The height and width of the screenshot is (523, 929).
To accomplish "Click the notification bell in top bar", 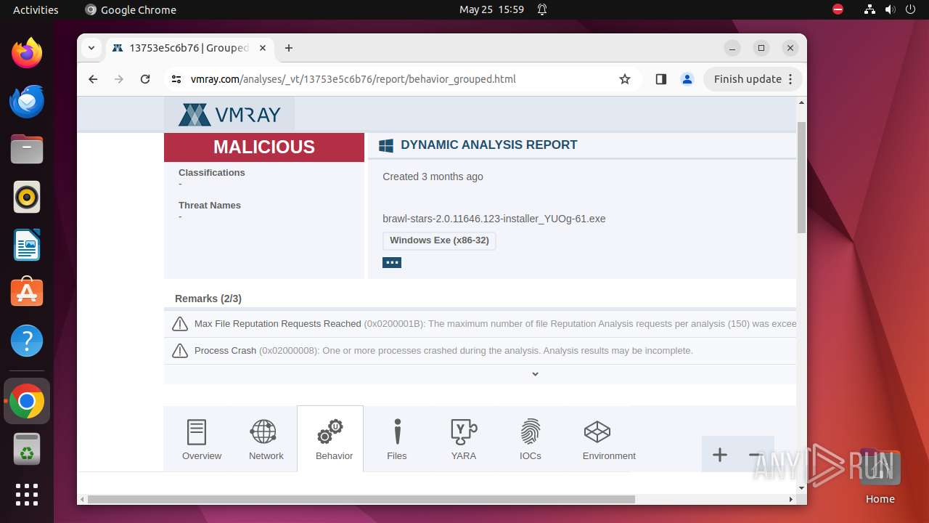I will pyautogui.click(x=542, y=10).
